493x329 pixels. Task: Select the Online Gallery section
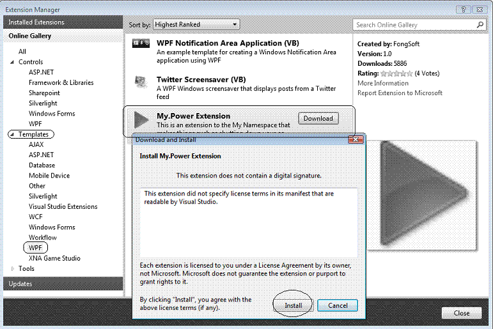tap(63, 36)
